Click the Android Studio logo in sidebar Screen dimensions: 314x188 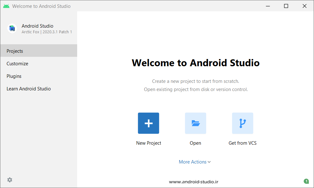[x=12, y=29]
